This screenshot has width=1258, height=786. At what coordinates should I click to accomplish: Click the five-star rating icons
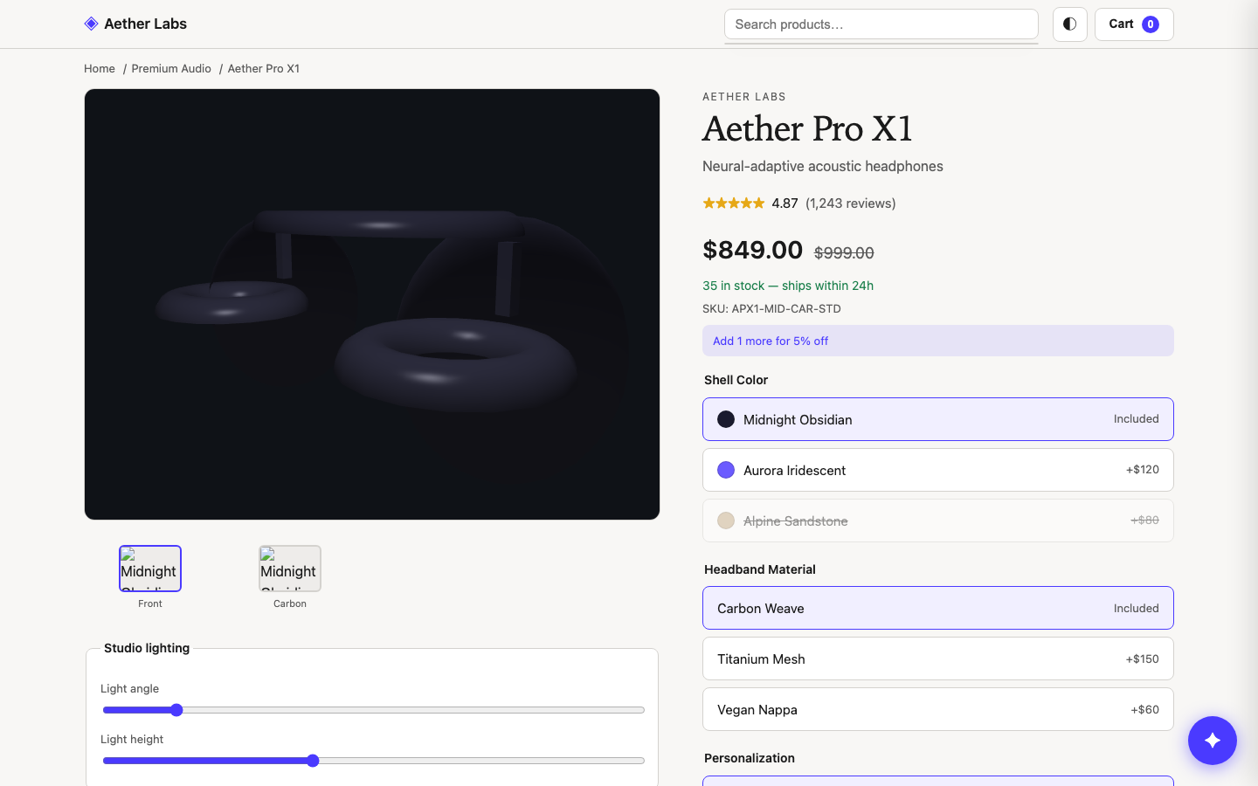tap(734, 203)
